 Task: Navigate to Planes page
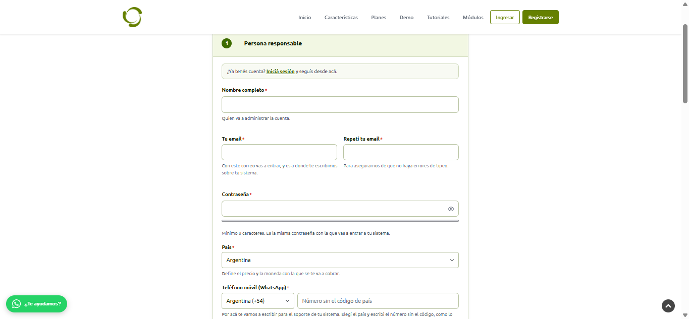(379, 18)
